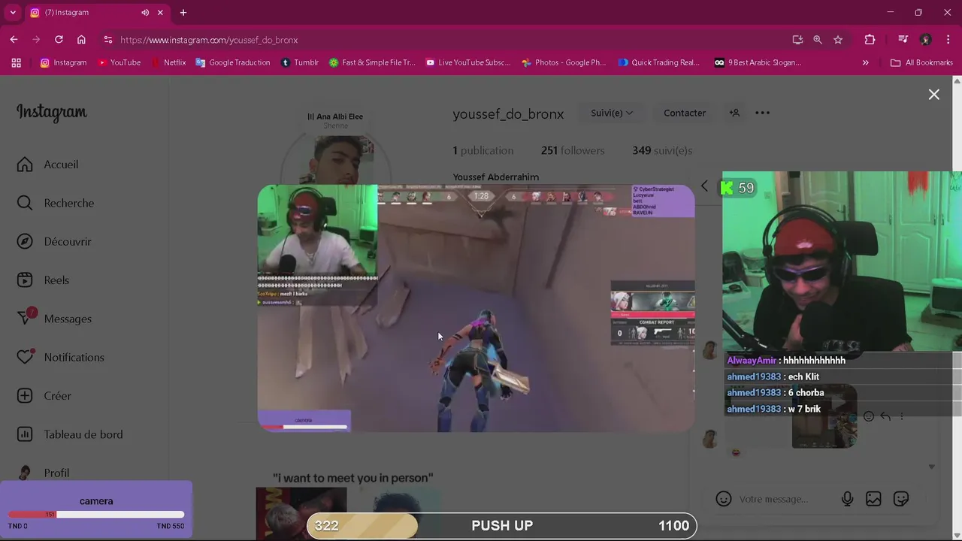The width and height of the screenshot is (962, 541).
Task: Open the emoji picker in message box
Action: tap(724, 499)
